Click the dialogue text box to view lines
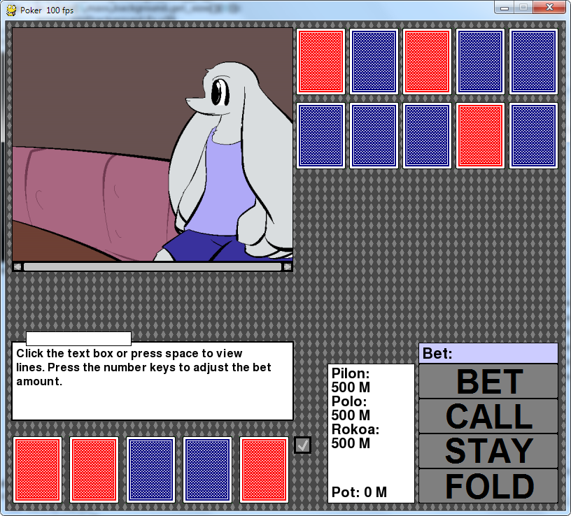This screenshot has height=516, width=571. tap(153, 381)
